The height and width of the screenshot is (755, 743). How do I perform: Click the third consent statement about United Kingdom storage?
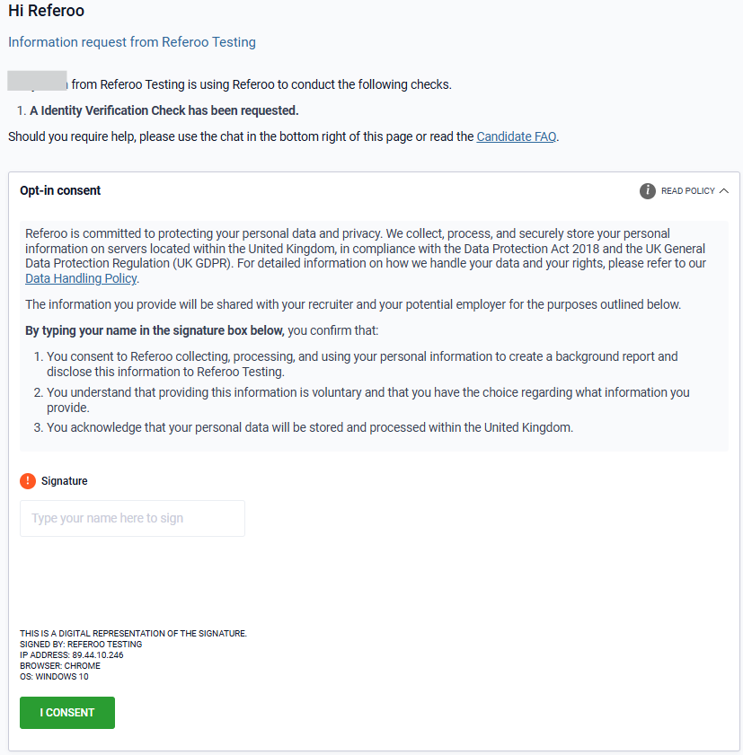(x=310, y=427)
